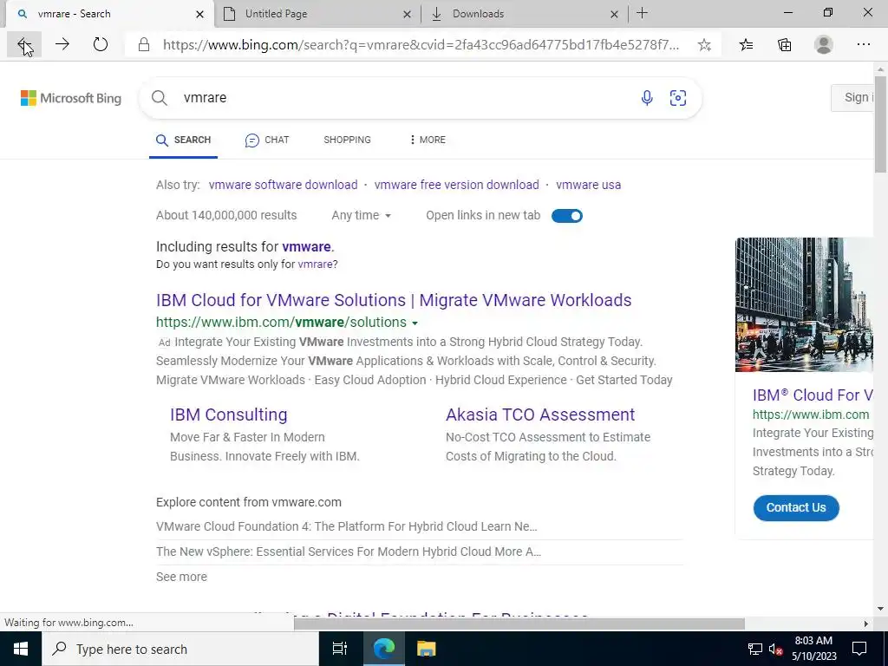Click the horizontal scrollbar thumb
The width and height of the screenshot is (888, 666).
[x=519, y=624]
